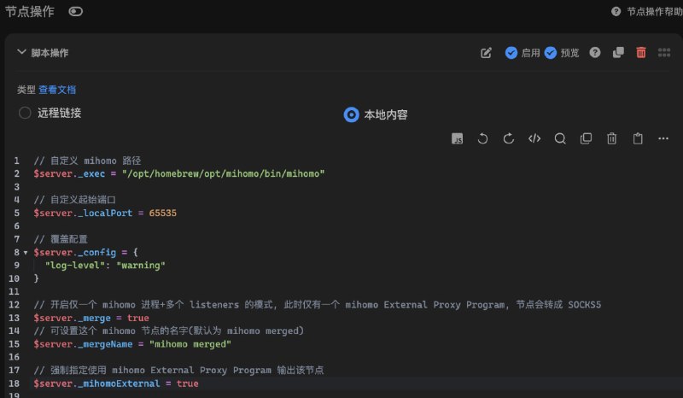Redo the edit in the editor toolbar

508,139
